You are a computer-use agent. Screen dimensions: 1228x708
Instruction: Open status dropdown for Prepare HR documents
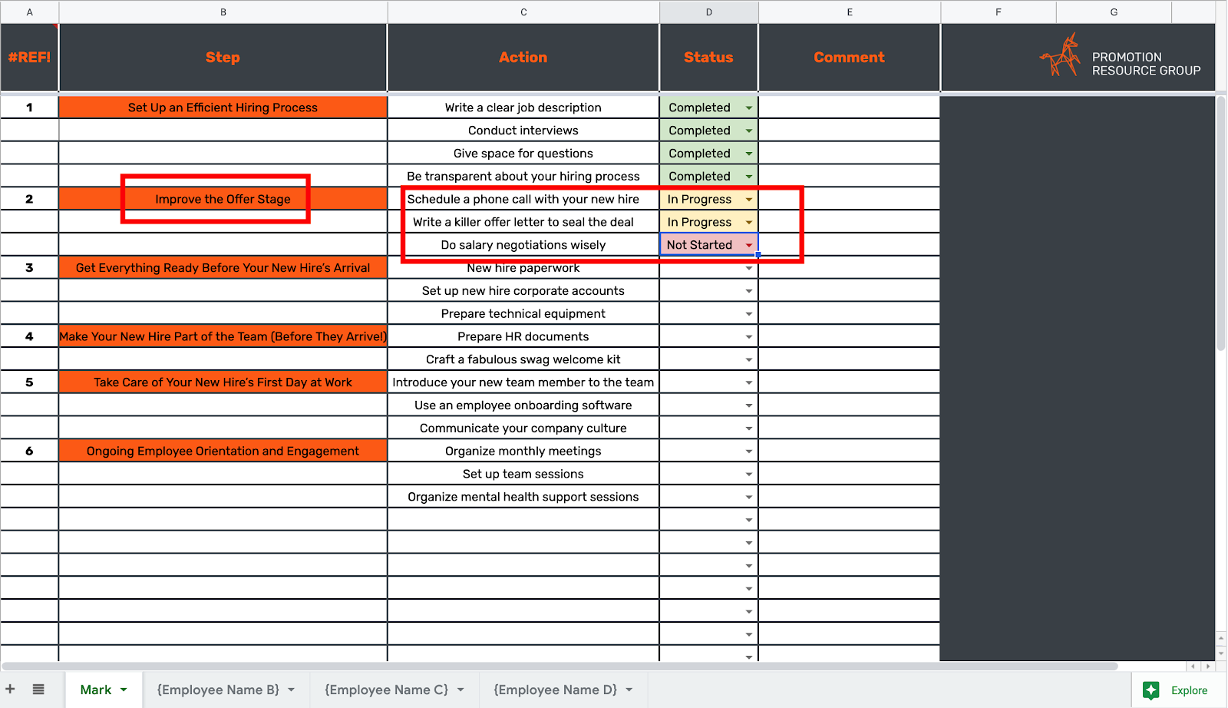pyautogui.click(x=749, y=337)
